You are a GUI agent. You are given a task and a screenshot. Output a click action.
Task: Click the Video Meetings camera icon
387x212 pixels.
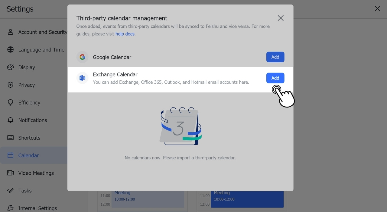11,173
